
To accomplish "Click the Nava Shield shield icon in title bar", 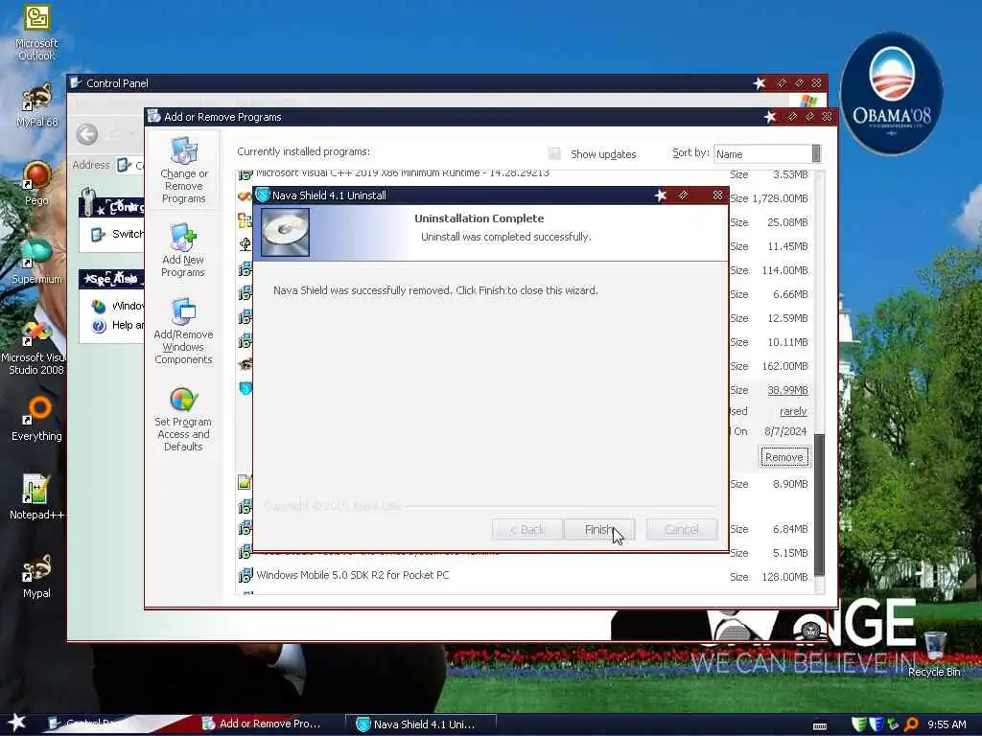I will (263, 195).
